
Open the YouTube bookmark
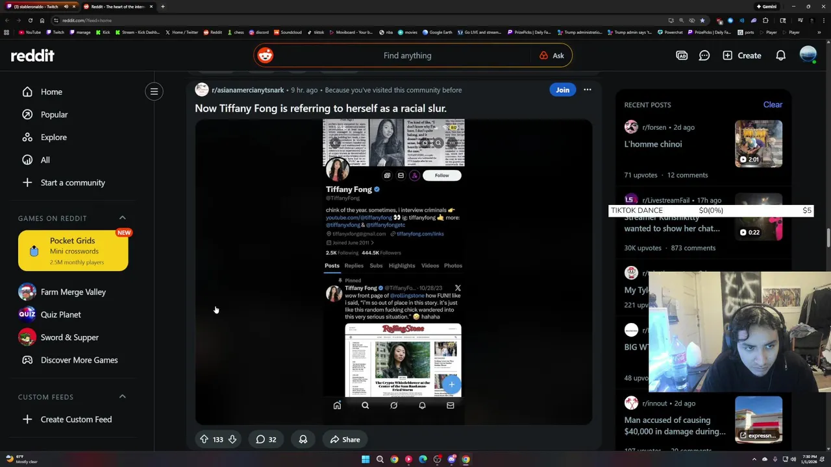pos(30,32)
